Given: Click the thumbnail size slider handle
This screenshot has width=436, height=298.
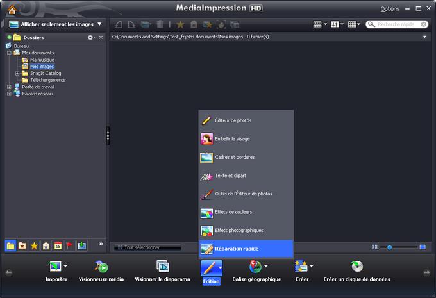Looking at the screenshot, I should (x=389, y=247).
